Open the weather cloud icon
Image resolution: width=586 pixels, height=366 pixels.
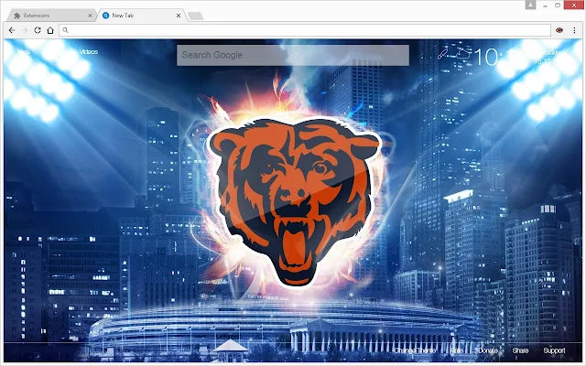point(462,54)
